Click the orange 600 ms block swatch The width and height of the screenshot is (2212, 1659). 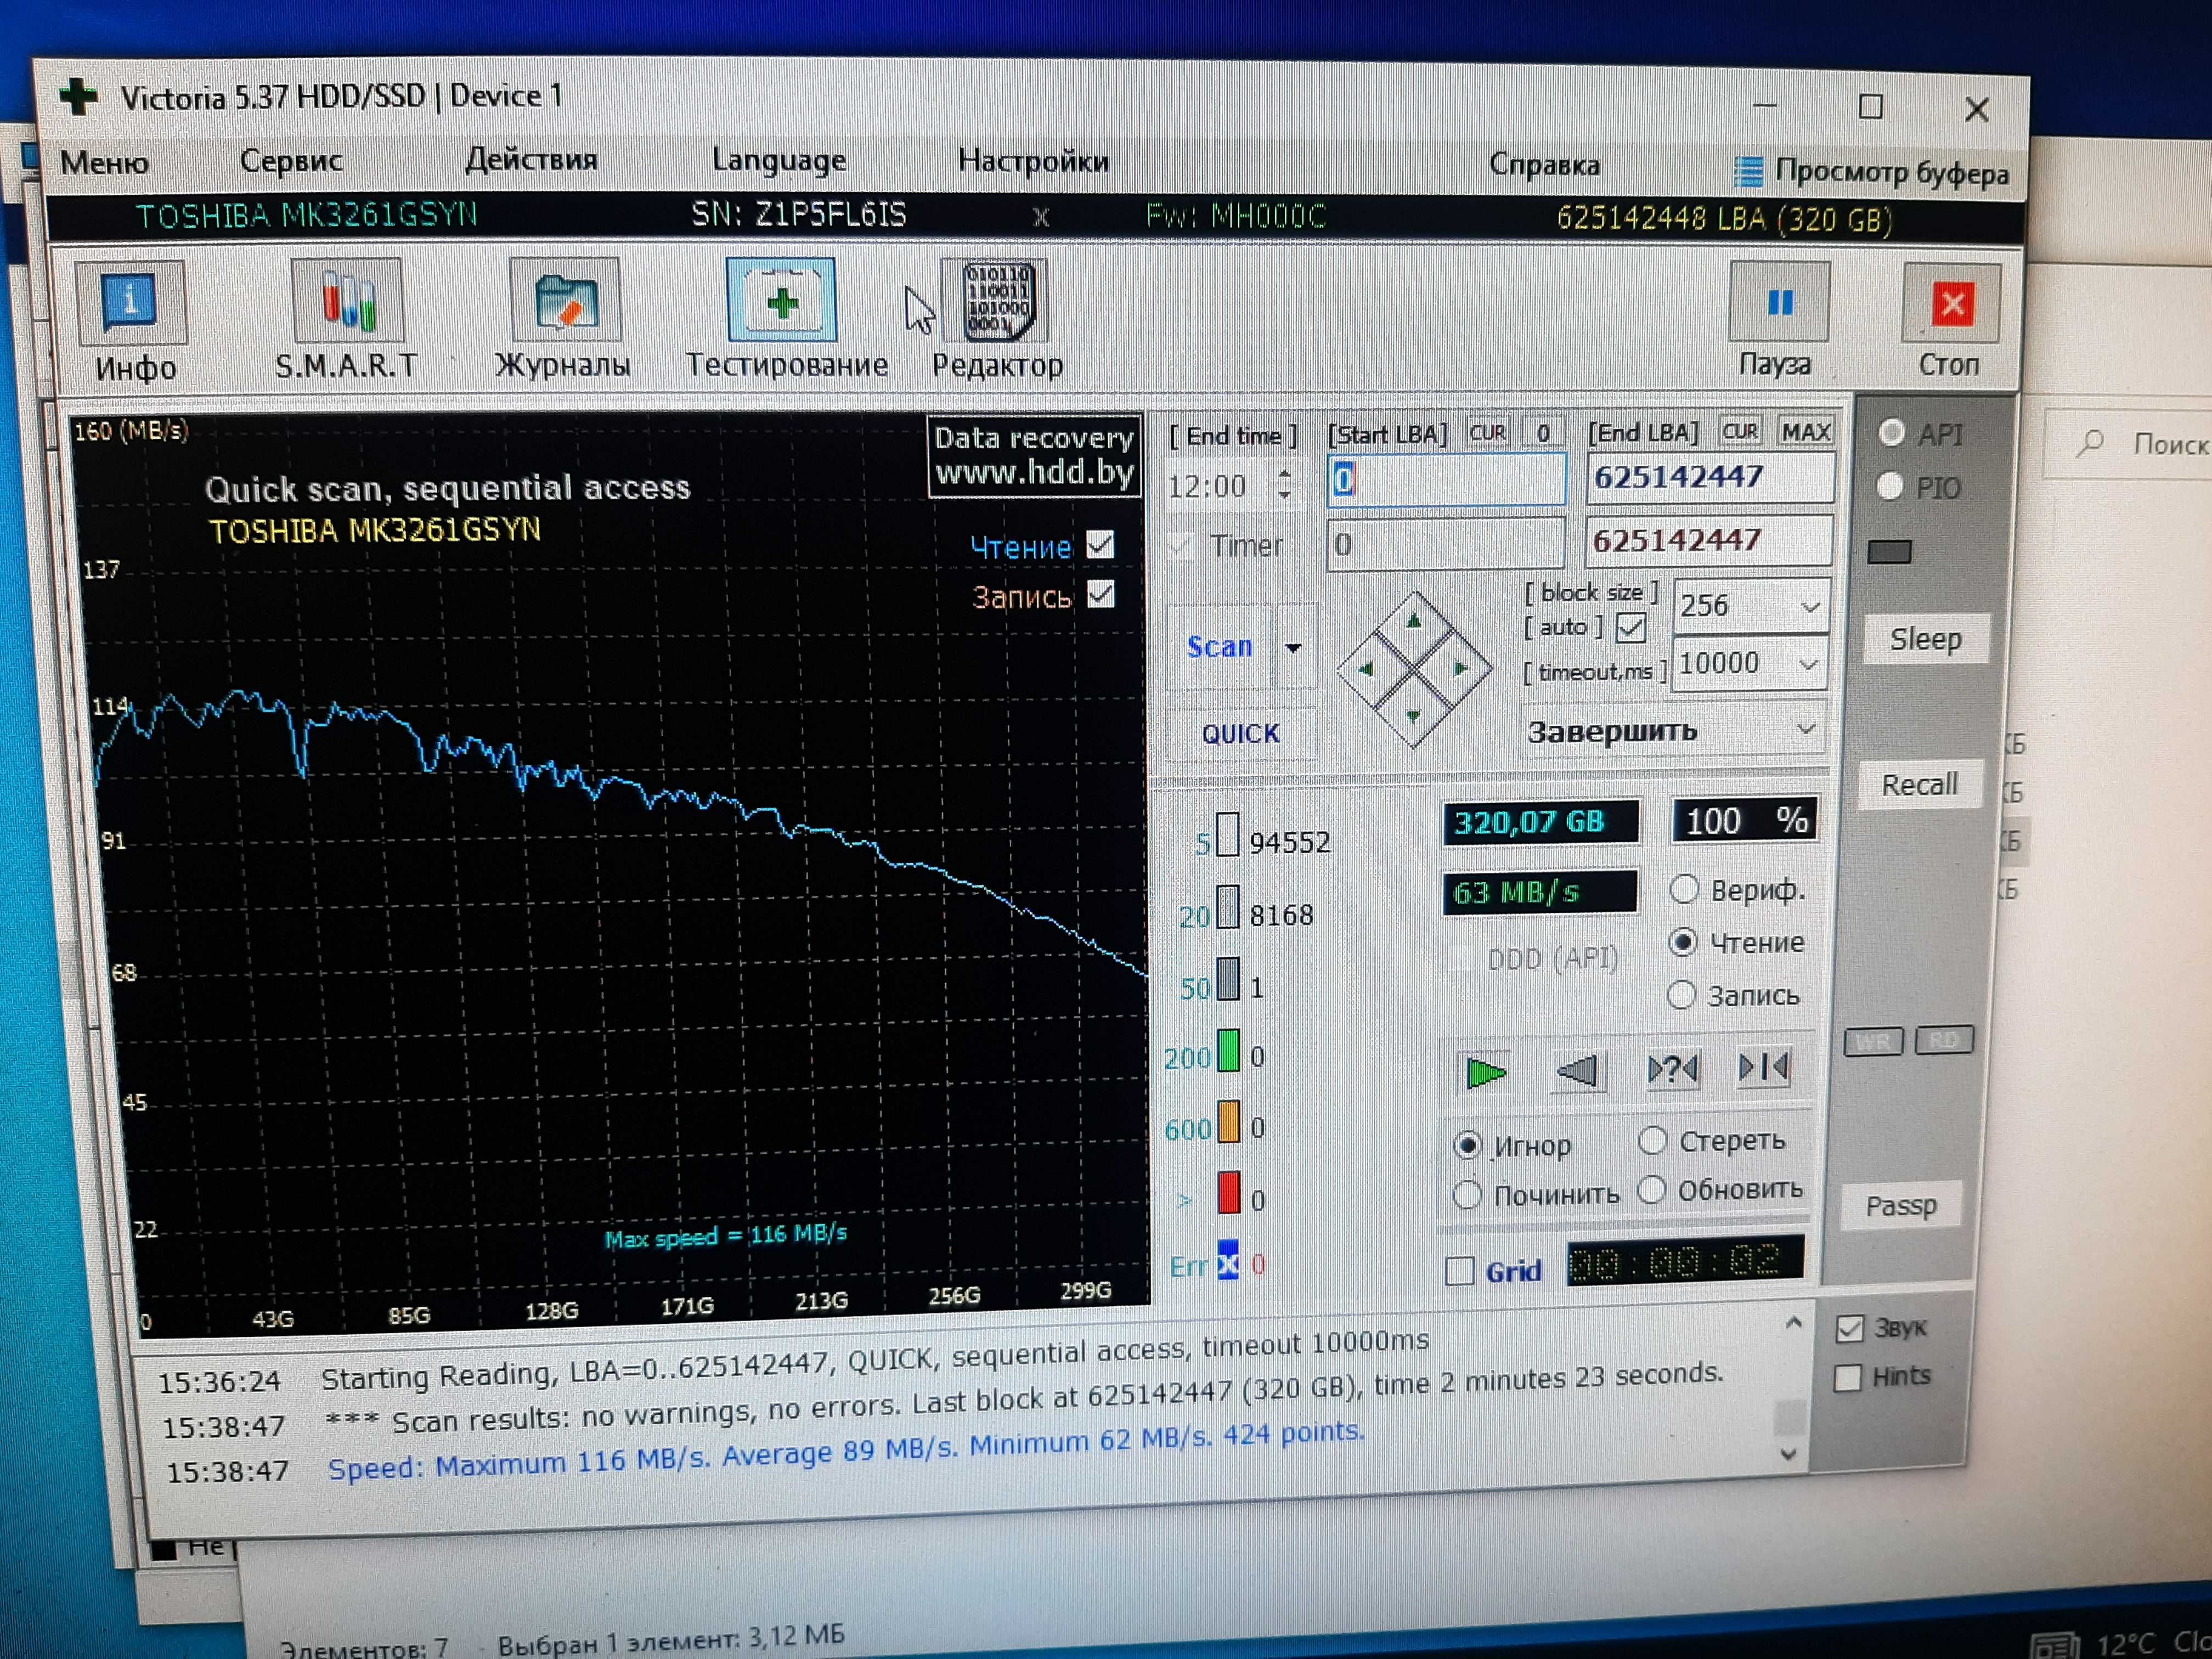coord(1228,1123)
